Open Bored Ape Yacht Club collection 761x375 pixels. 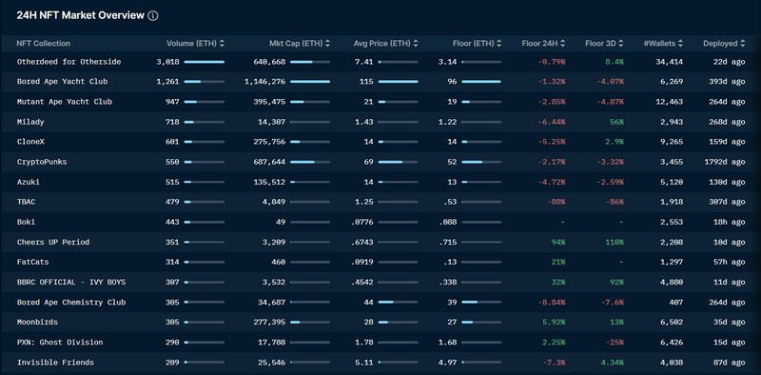(x=62, y=82)
